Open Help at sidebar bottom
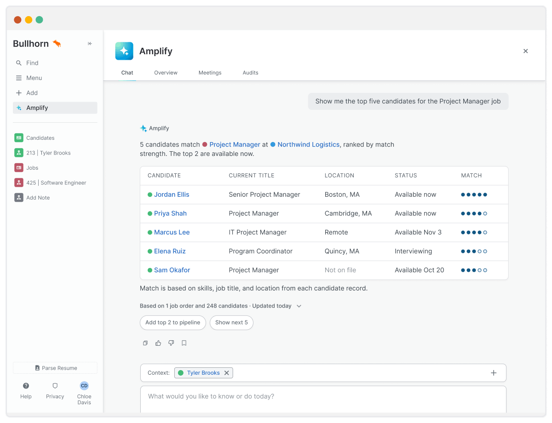This screenshot has width=552, height=423. [x=26, y=390]
